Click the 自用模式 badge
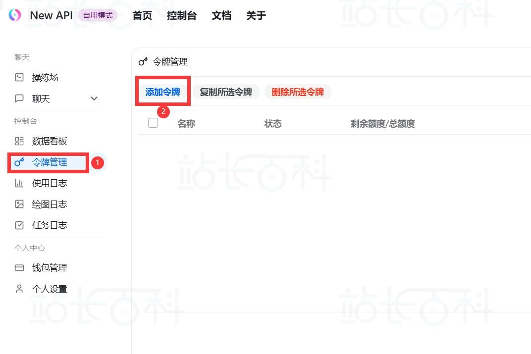This screenshot has height=354, width=531. [x=98, y=15]
